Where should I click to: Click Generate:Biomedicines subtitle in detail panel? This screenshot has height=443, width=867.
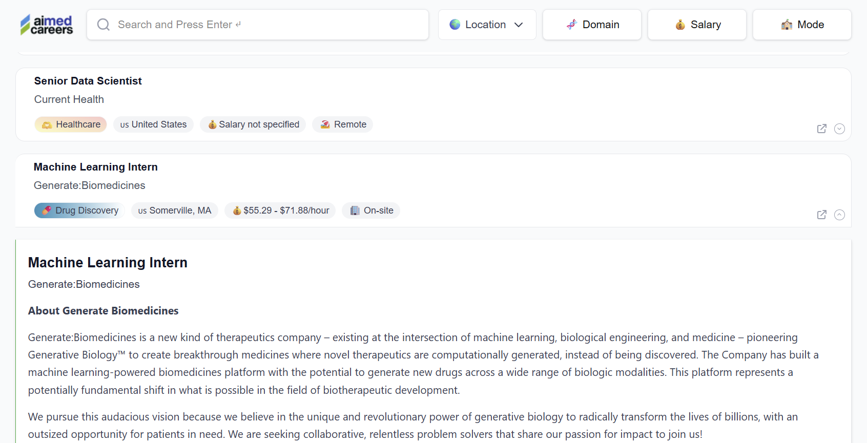(84, 284)
